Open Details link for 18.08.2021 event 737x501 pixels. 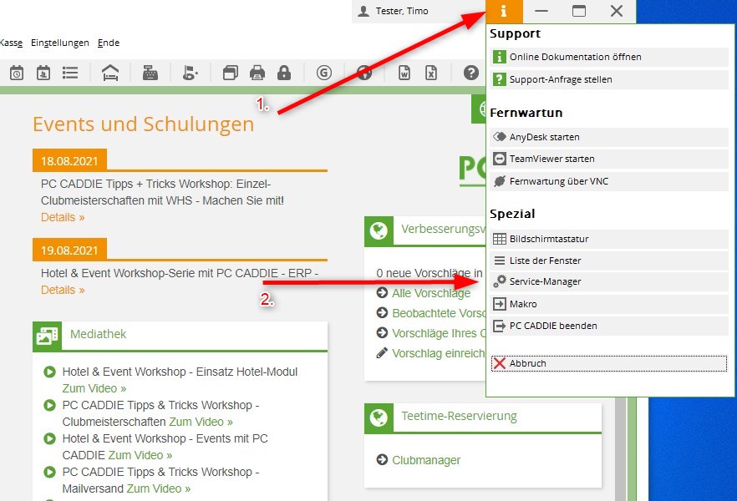(63, 217)
